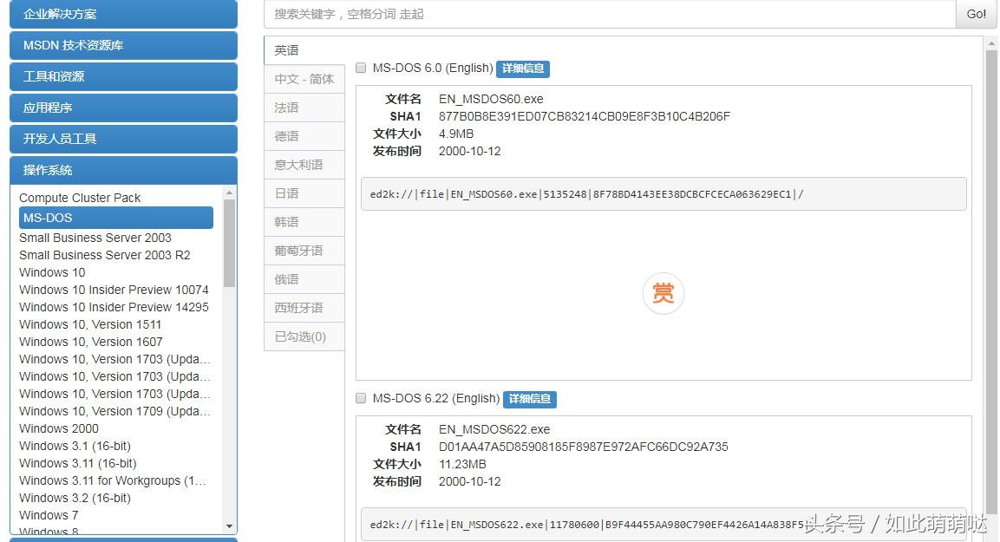
Task: Click the file name EN_MSDOS60.exe
Action: point(491,99)
